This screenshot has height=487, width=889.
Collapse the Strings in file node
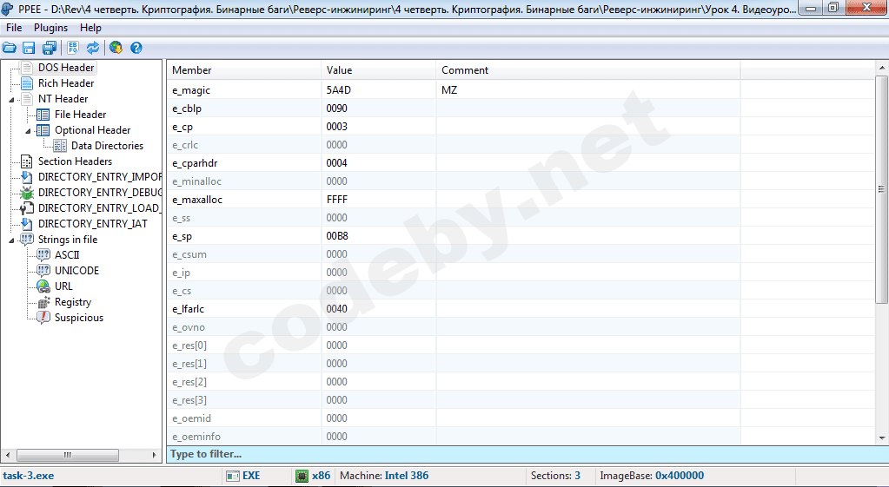pos(11,240)
